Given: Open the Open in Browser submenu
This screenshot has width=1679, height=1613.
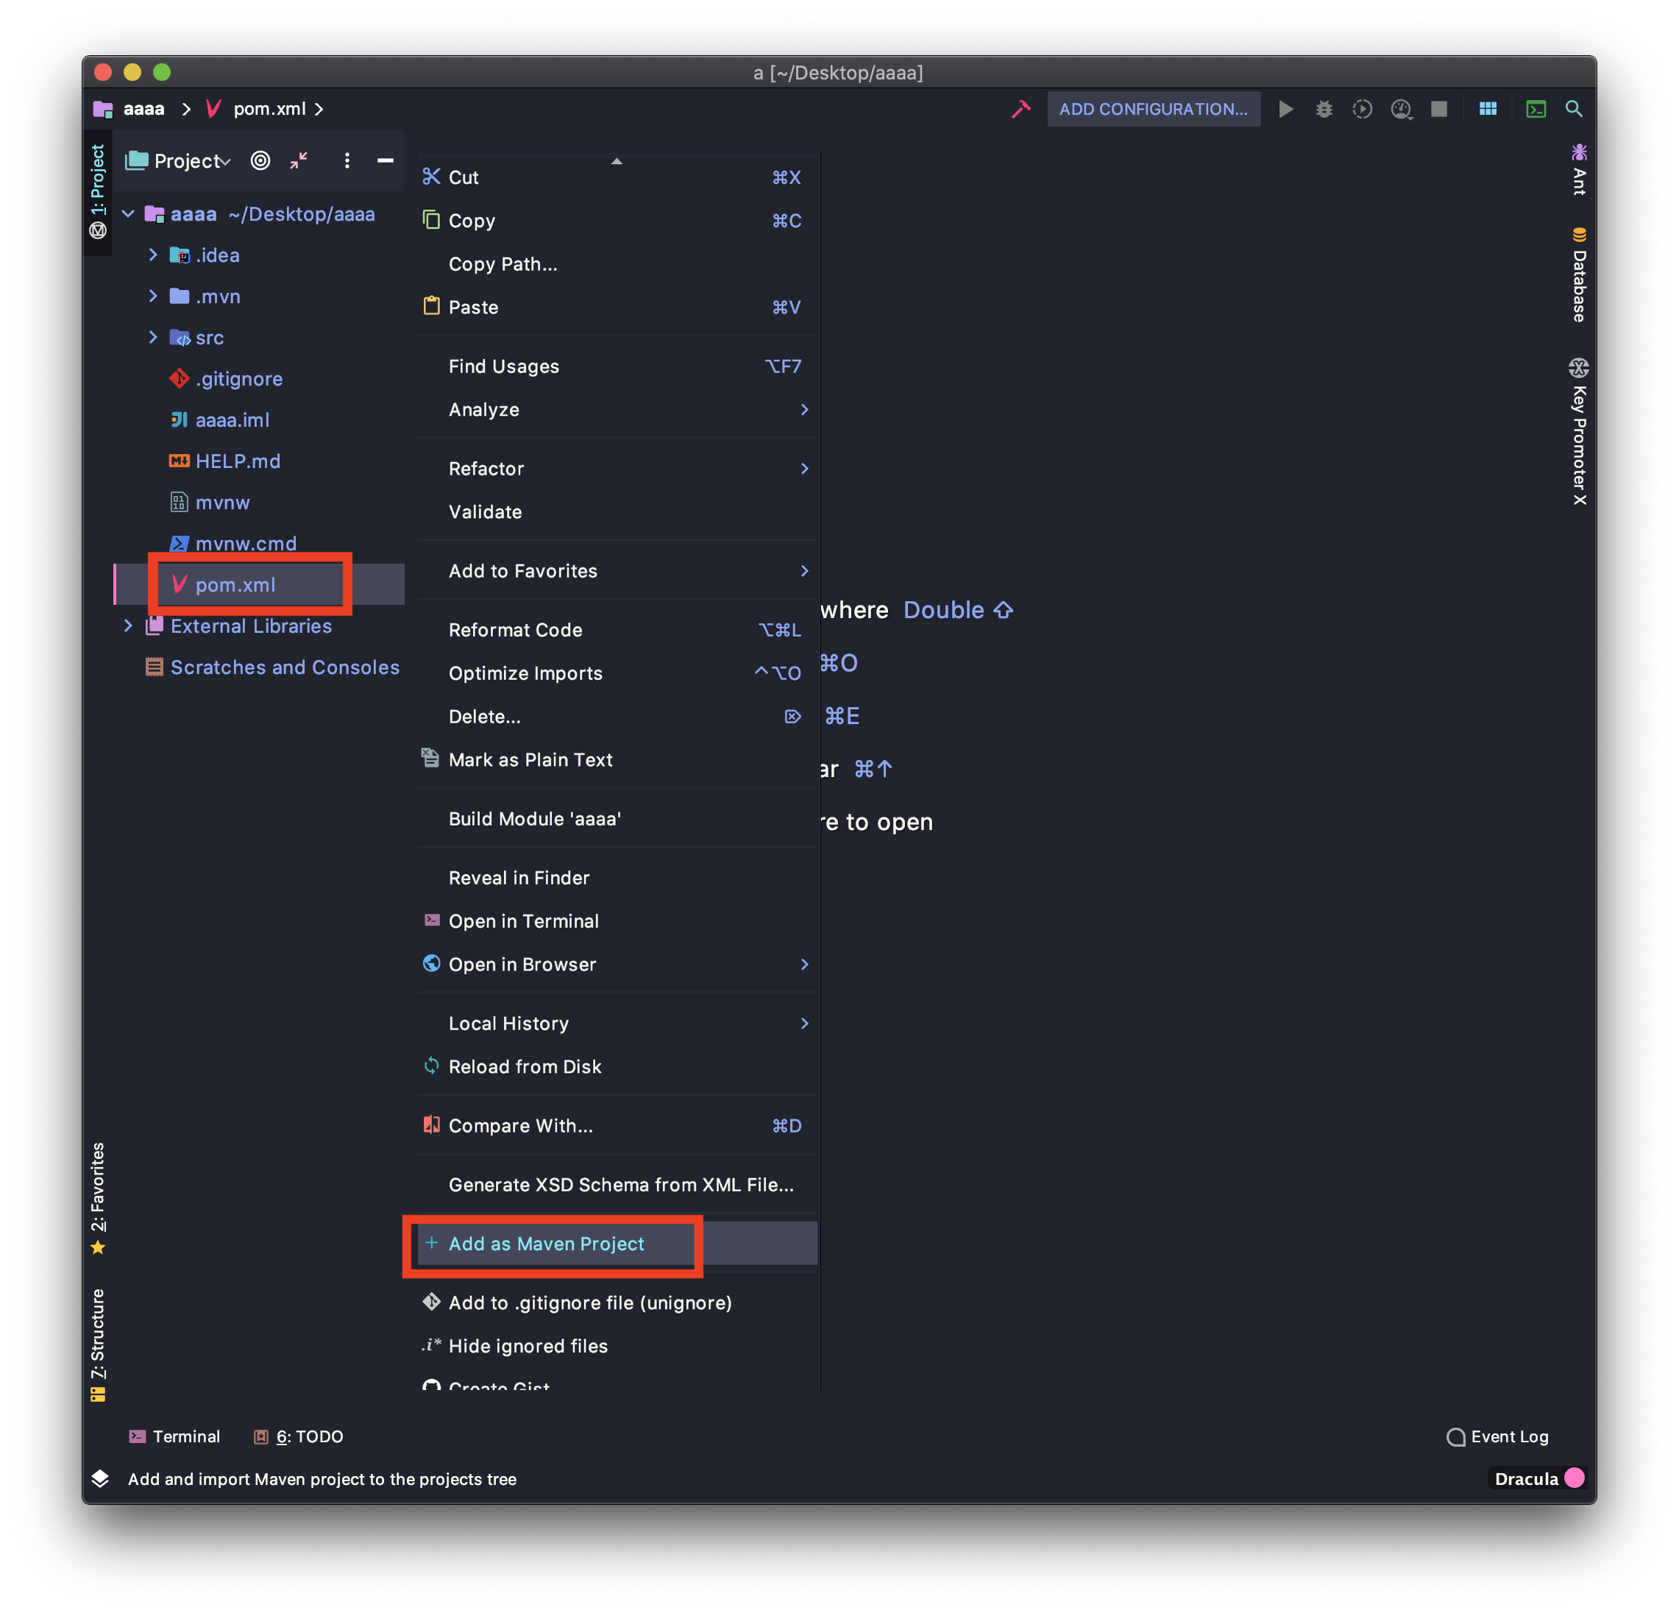Looking at the screenshot, I should 617,964.
